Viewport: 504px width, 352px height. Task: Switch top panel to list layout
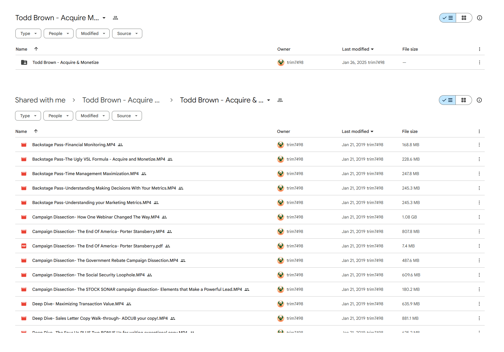click(x=448, y=18)
